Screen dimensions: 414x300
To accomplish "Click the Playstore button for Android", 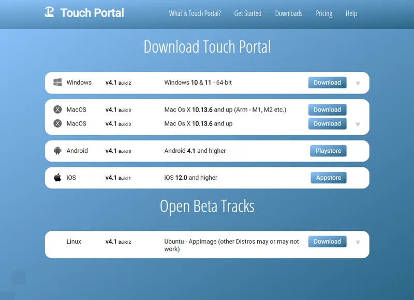I will pos(328,150).
